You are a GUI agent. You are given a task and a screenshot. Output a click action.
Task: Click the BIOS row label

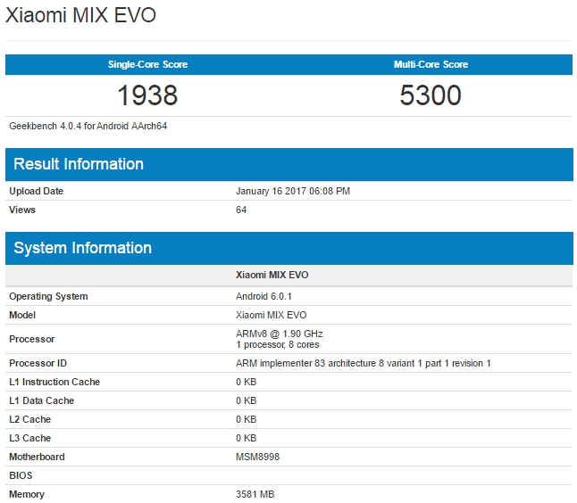click(21, 475)
